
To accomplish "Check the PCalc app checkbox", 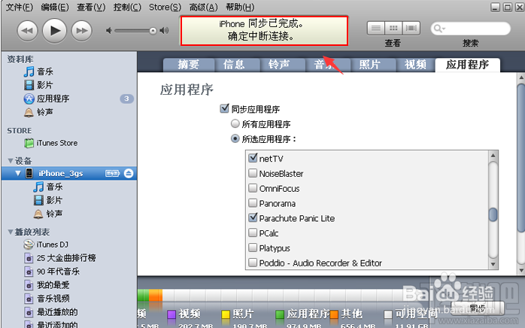I will click(x=253, y=233).
